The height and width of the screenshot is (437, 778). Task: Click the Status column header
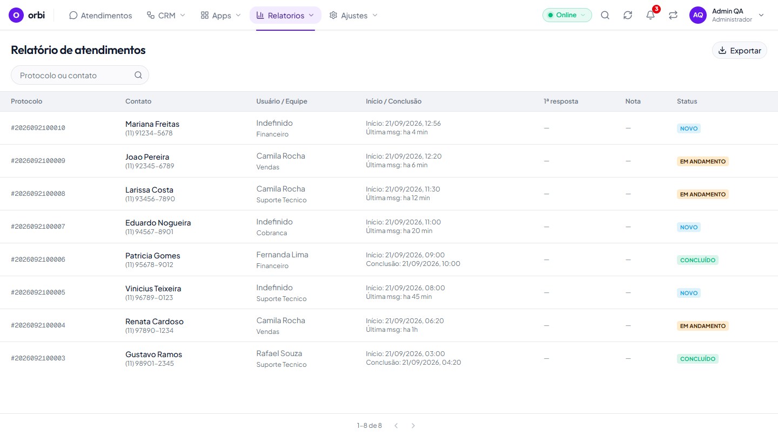point(687,101)
